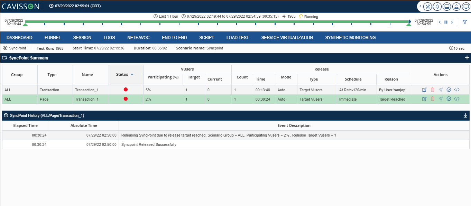Click the Name column header
Screen dimensions: 471x206
[x=87, y=75]
